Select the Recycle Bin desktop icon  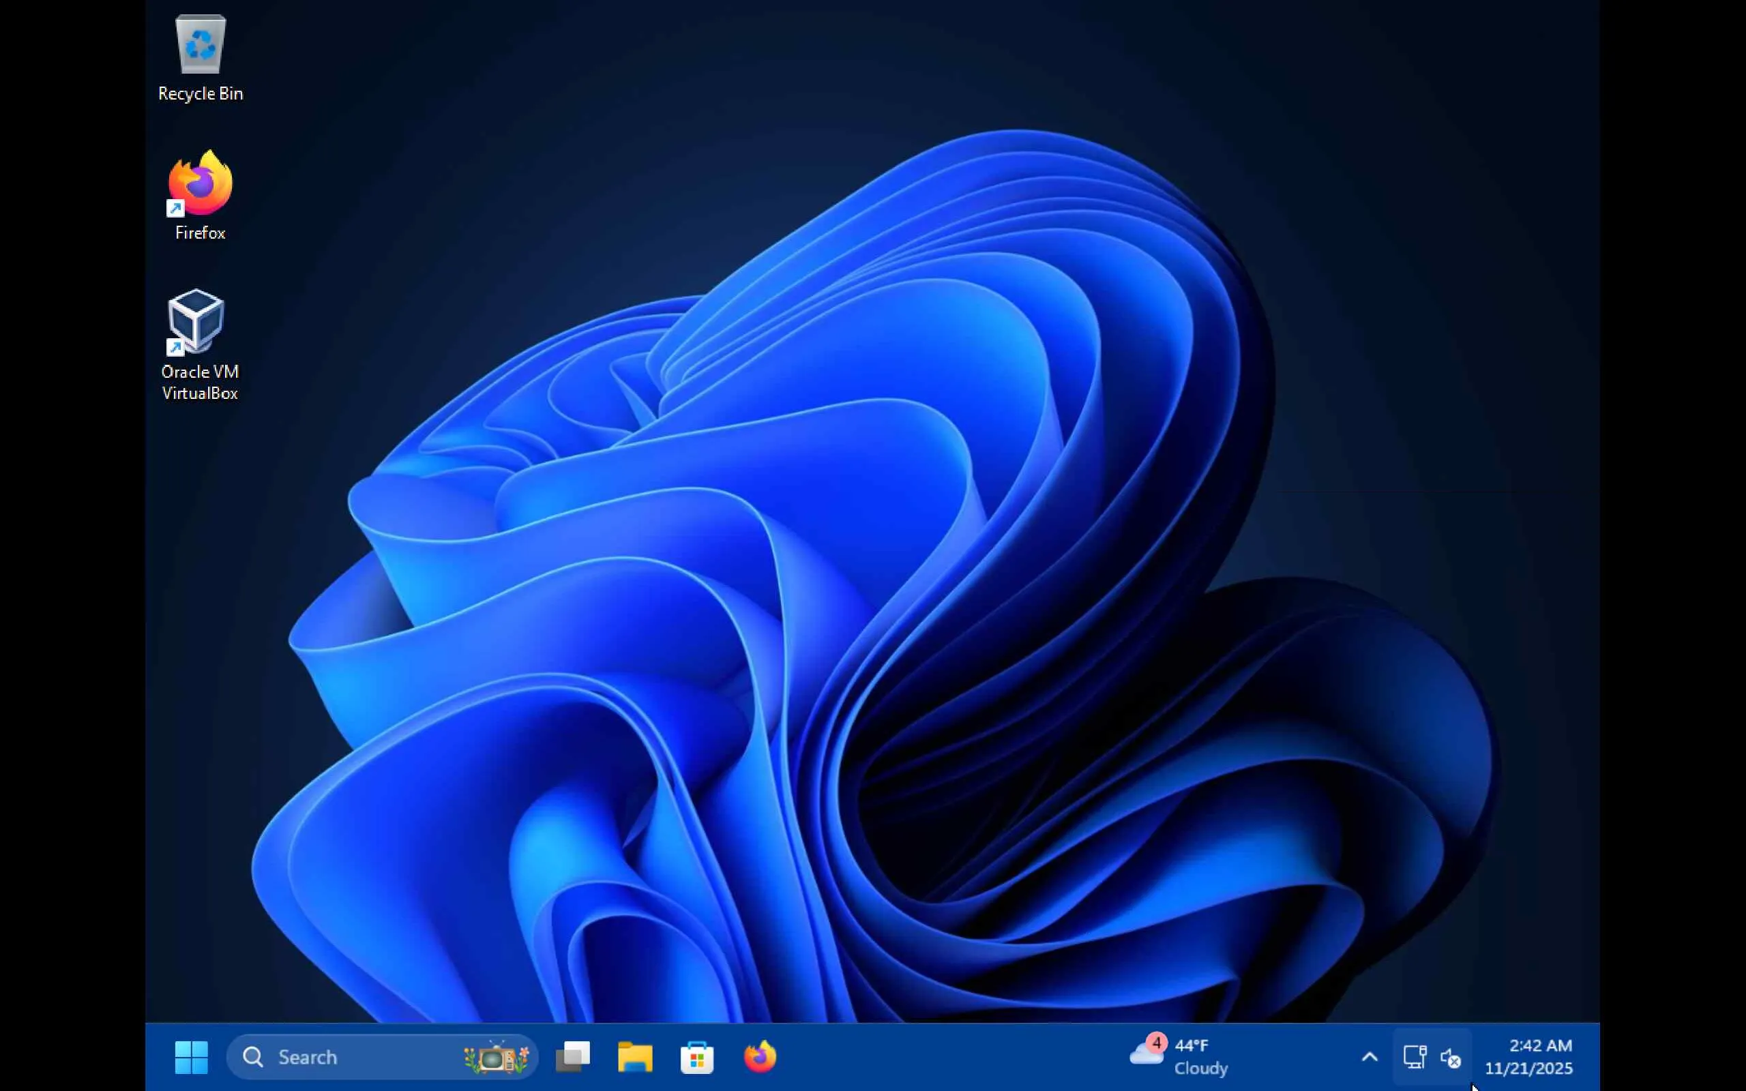point(201,45)
